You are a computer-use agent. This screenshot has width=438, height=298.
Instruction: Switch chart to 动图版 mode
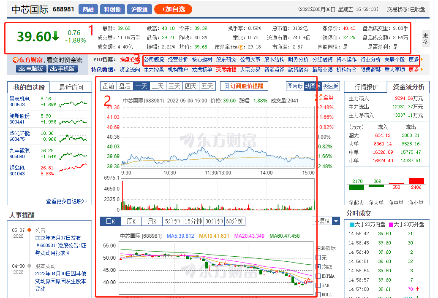click(x=313, y=86)
